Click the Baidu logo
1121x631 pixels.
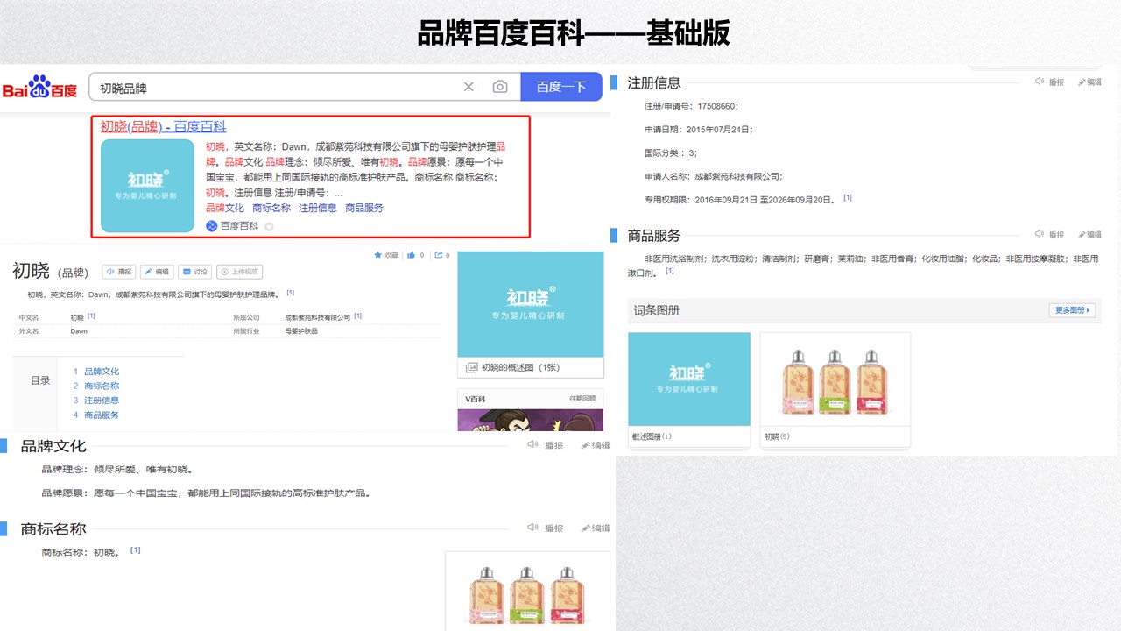coord(39,88)
